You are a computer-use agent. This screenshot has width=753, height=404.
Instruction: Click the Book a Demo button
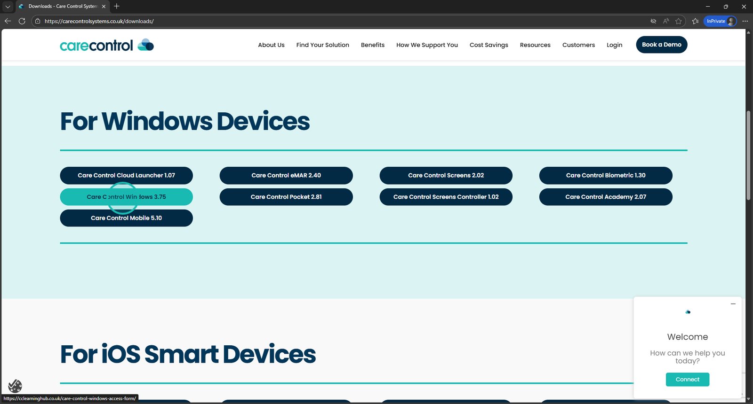coord(661,45)
